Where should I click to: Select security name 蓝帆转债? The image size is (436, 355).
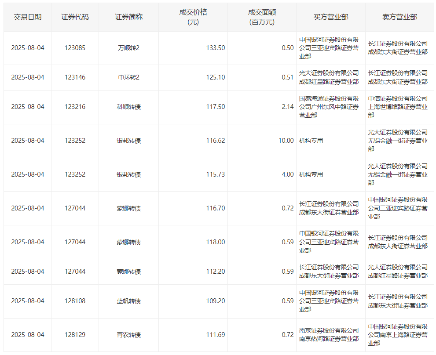[x=128, y=301]
